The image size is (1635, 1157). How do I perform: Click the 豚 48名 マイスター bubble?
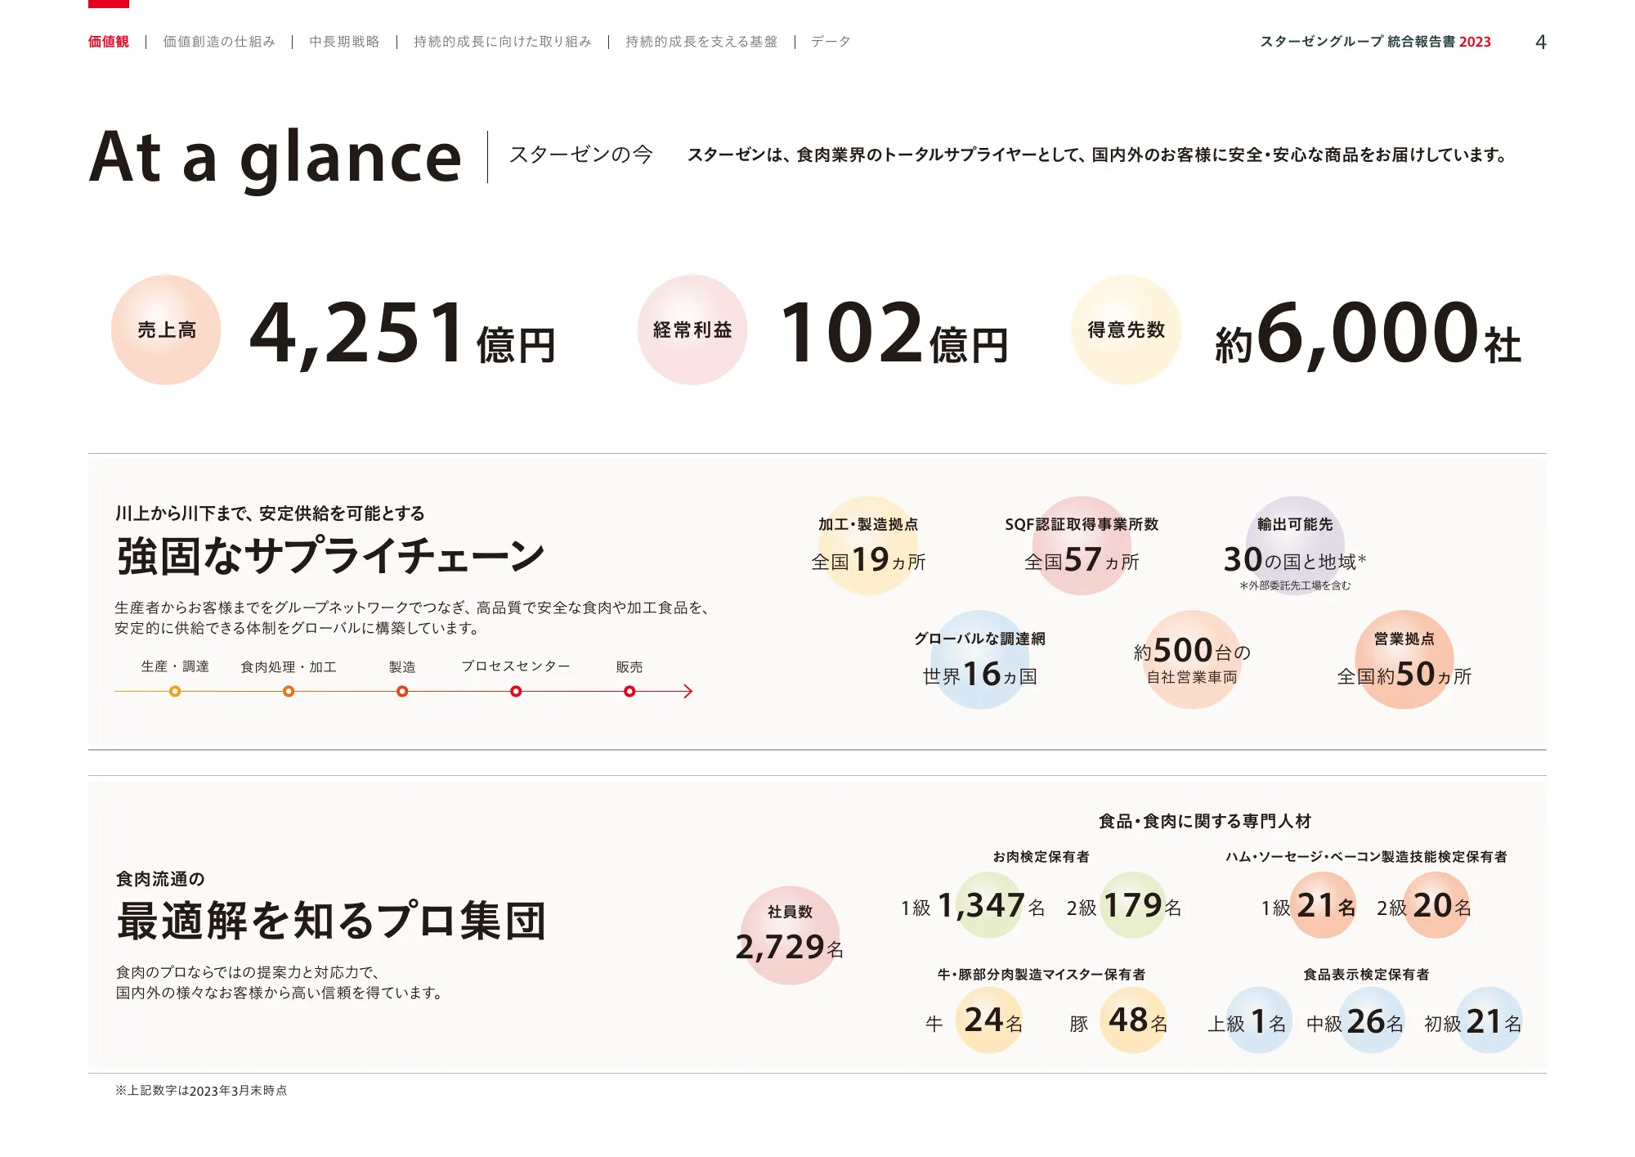[1133, 1020]
